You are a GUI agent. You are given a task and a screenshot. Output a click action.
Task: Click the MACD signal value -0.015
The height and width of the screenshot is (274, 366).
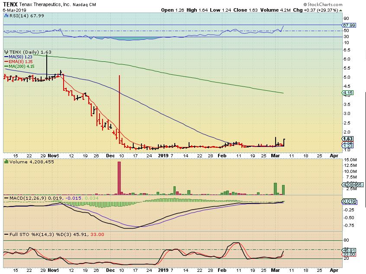coord(73,198)
